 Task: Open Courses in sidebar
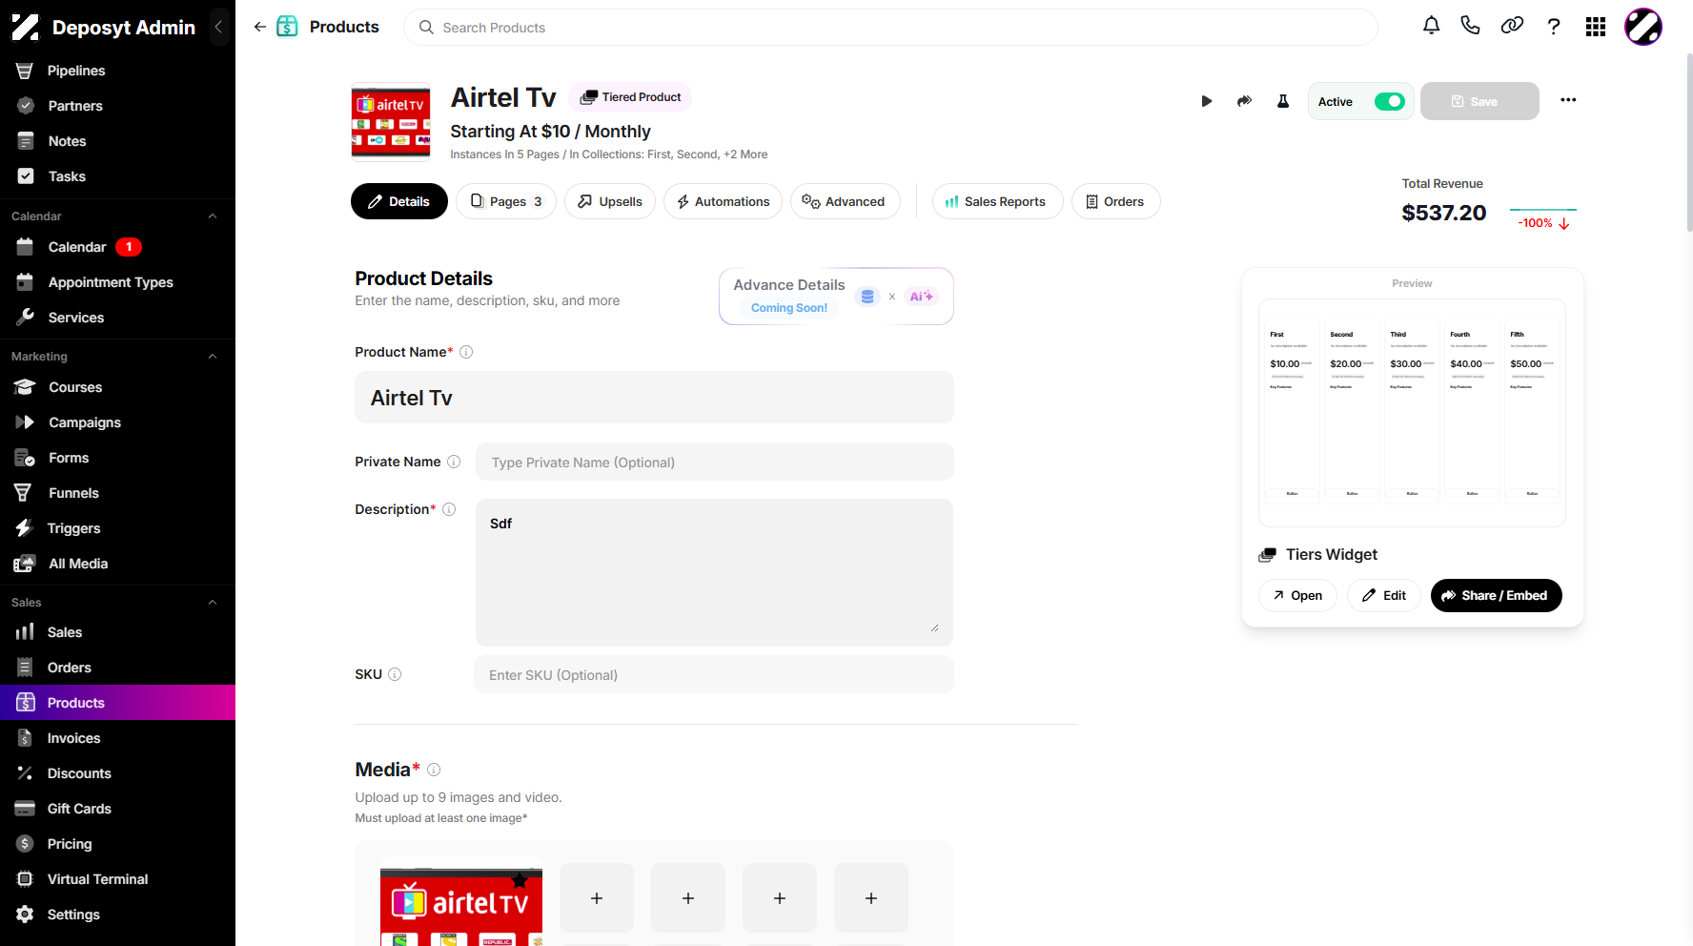117,387
